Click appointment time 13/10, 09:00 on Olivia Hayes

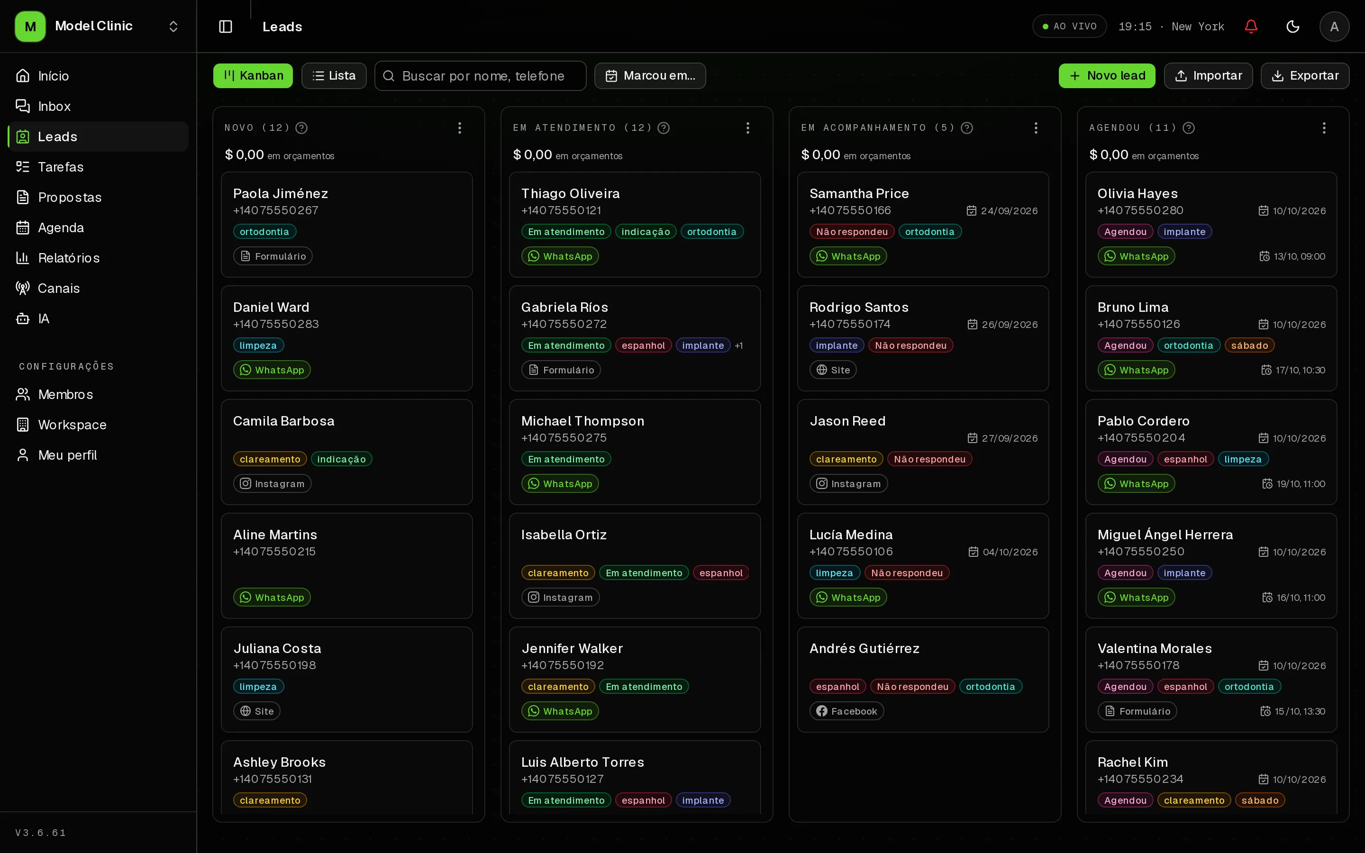click(x=1292, y=256)
